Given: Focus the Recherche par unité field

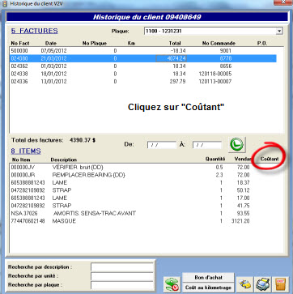Looking at the screenshot, I should point(122,276).
